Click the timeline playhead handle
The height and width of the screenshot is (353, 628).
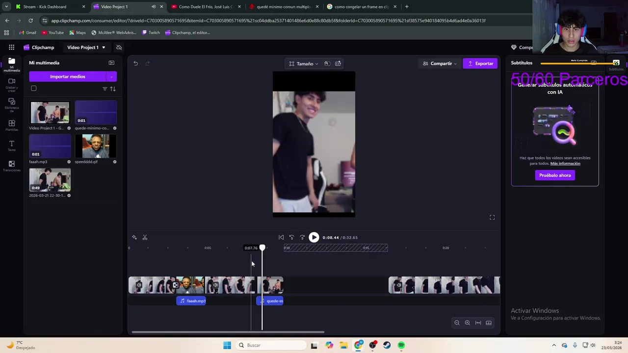point(262,248)
